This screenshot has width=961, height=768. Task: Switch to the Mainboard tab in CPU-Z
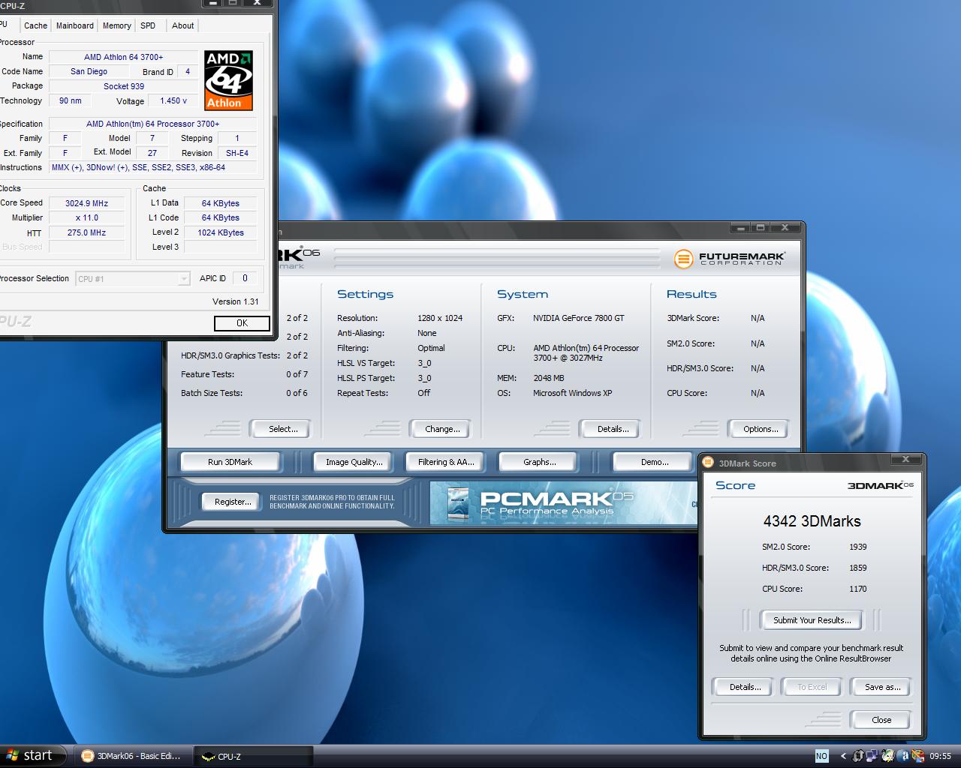[75, 25]
